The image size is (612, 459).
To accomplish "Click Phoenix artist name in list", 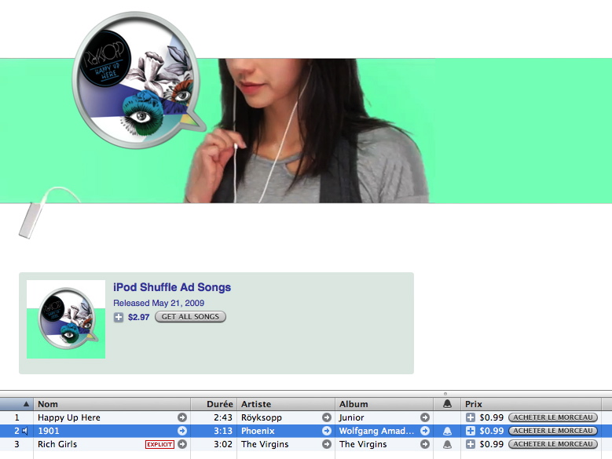I will coord(258,431).
